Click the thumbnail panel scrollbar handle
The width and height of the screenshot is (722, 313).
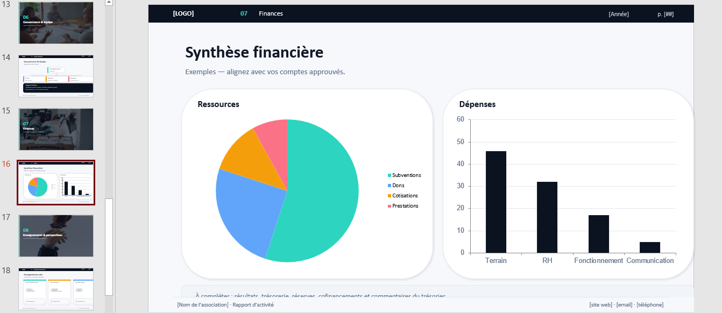pos(109,246)
